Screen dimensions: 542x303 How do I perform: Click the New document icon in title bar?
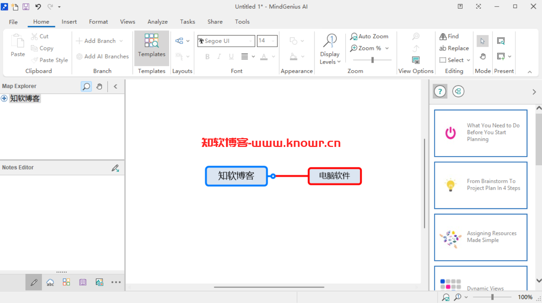15,7
